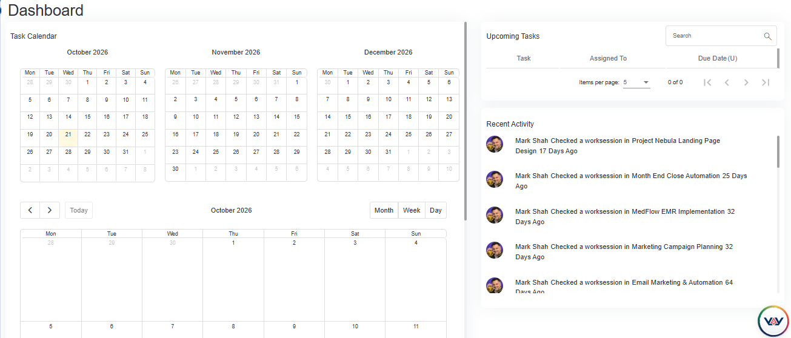Click Mark Shah avatar beside Month End Close entry
Viewport: 791px width, 338px height.
pyautogui.click(x=495, y=179)
